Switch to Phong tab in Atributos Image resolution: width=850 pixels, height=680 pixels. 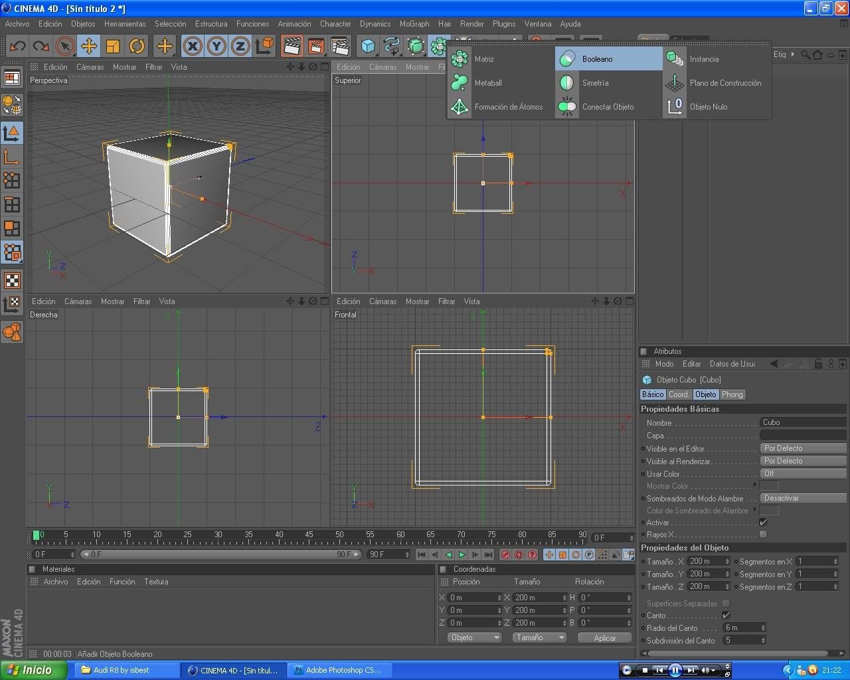point(732,394)
